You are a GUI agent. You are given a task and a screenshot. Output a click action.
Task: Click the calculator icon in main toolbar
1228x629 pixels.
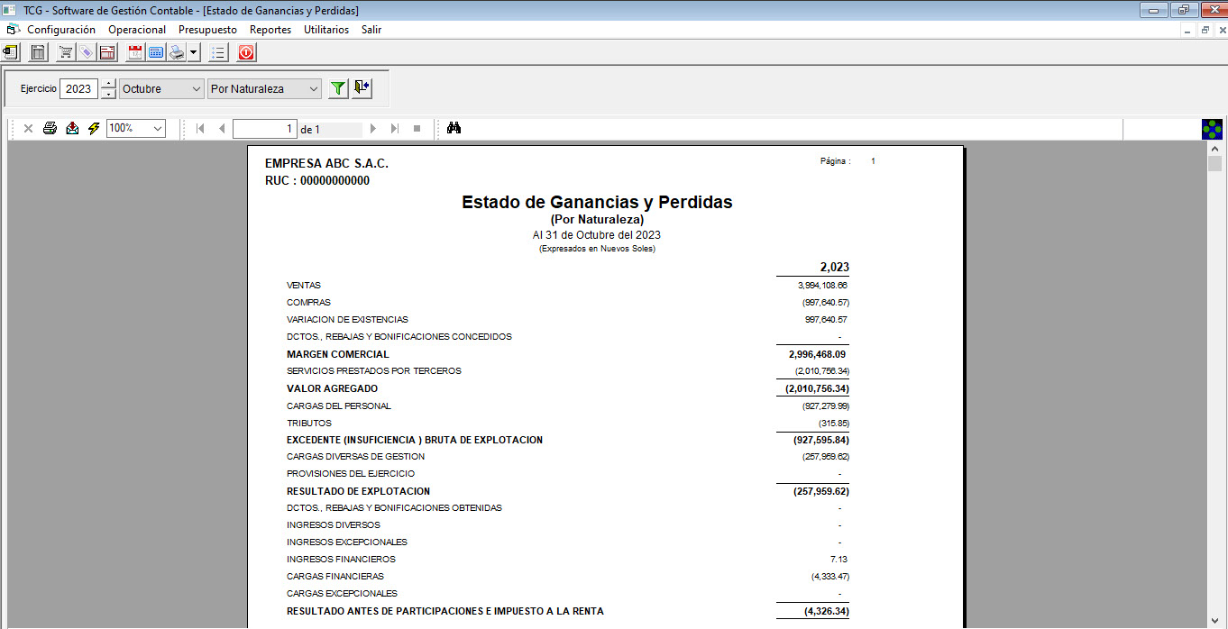click(38, 53)
